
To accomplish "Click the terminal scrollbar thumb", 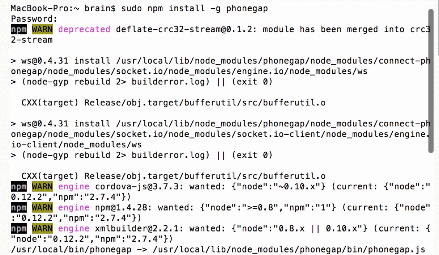I will (x=431, y=81).
